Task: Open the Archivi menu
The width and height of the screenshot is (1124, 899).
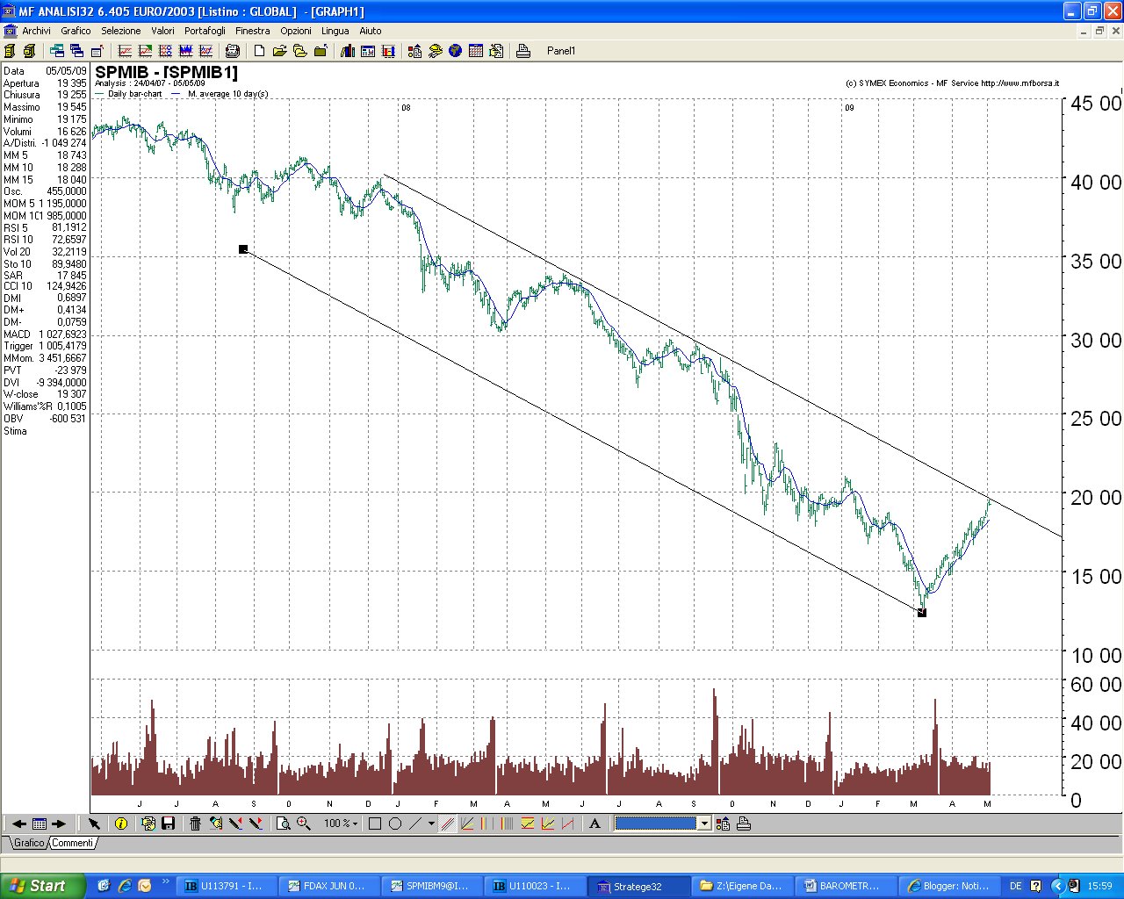Action: [36, 31]
